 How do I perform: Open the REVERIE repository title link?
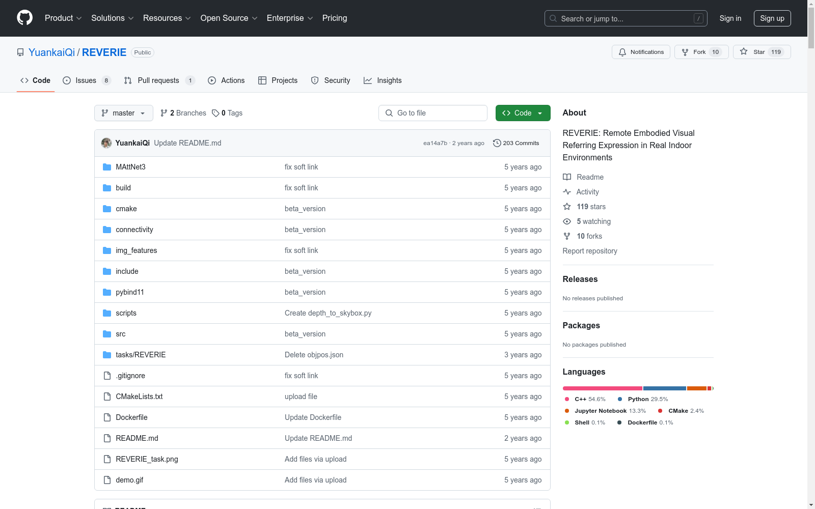click(104, 52)
